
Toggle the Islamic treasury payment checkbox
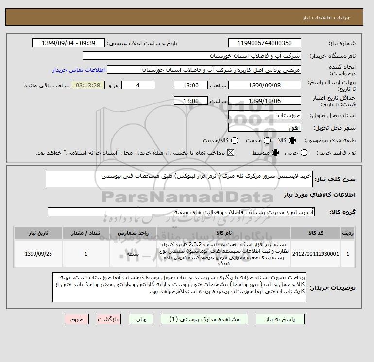pyautogui.click(x=231, y=153)
